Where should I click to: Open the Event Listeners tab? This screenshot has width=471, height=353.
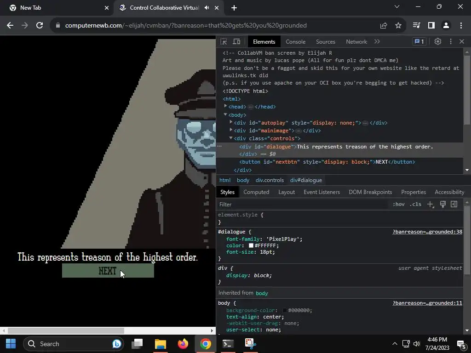tap(322, 192)
